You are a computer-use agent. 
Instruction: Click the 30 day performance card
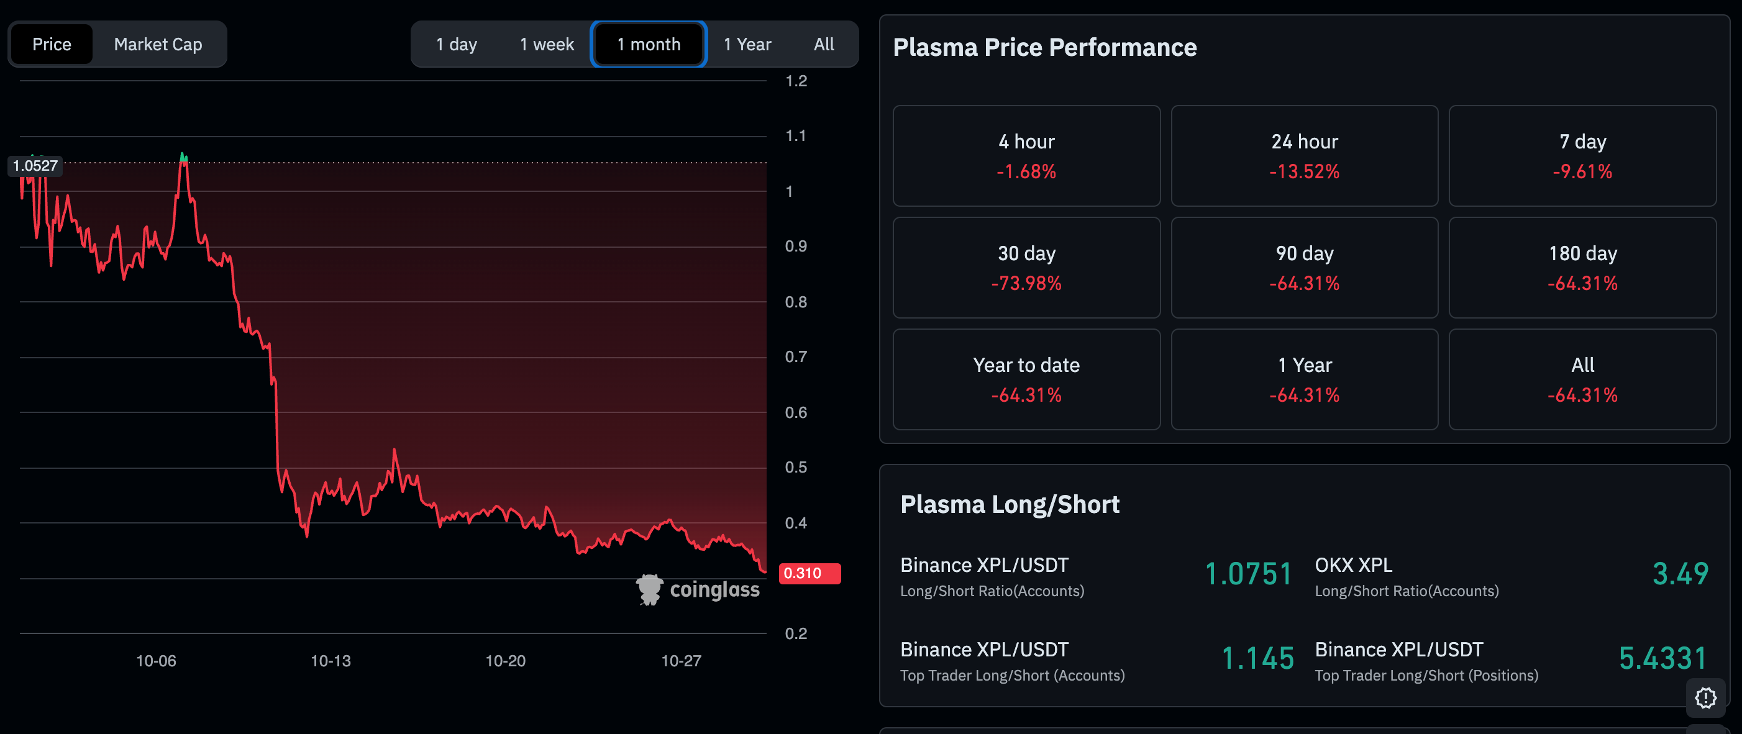(x=1026, y=268)
